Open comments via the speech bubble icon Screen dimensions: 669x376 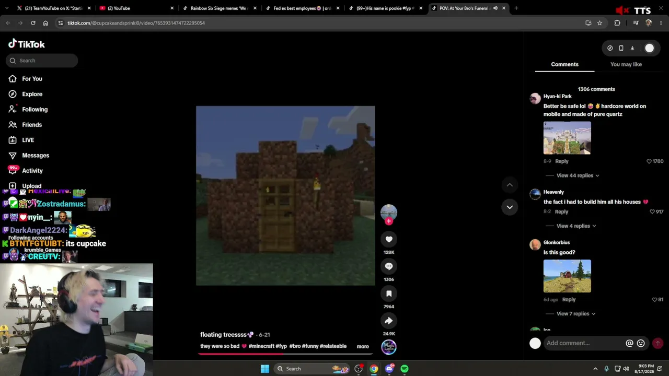[x=389, y=266]
